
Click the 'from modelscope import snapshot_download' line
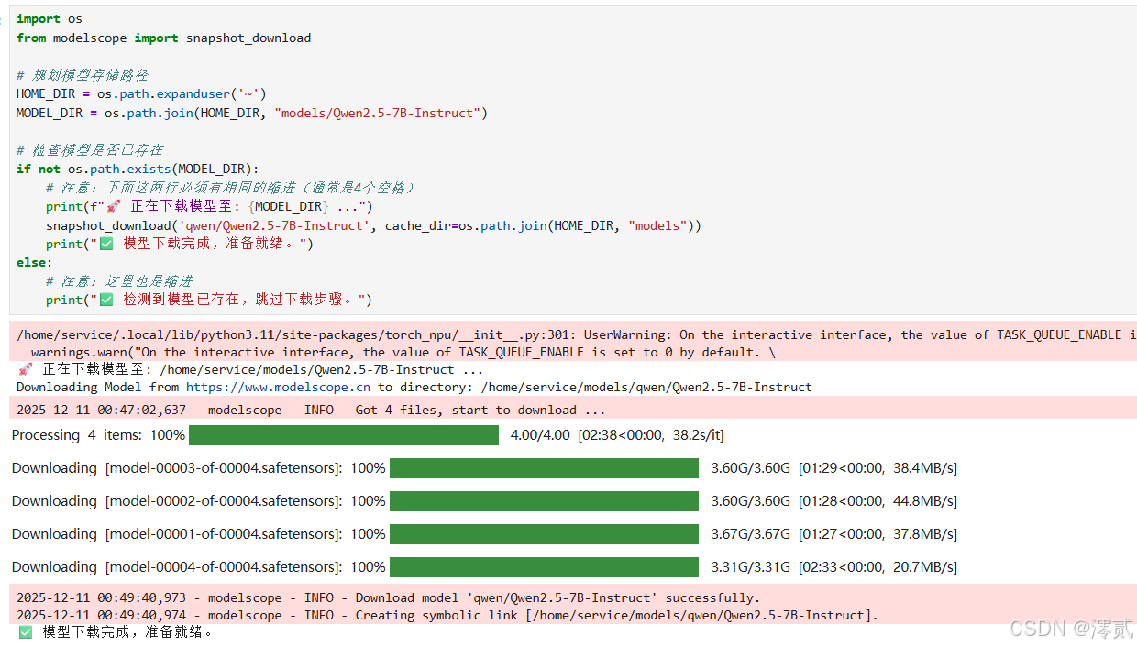tap(164, 38)
